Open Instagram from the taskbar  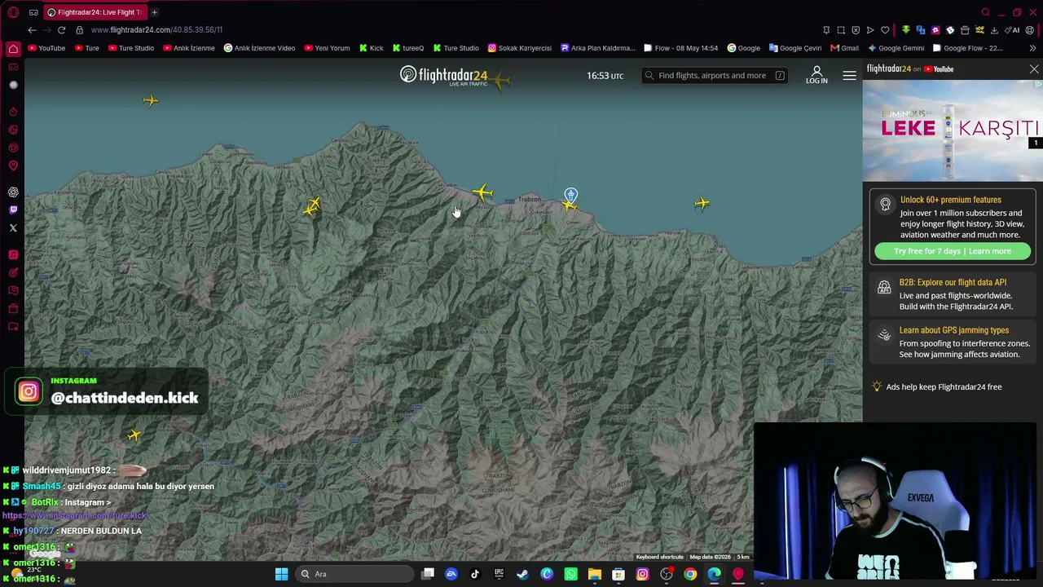[642, 574]
